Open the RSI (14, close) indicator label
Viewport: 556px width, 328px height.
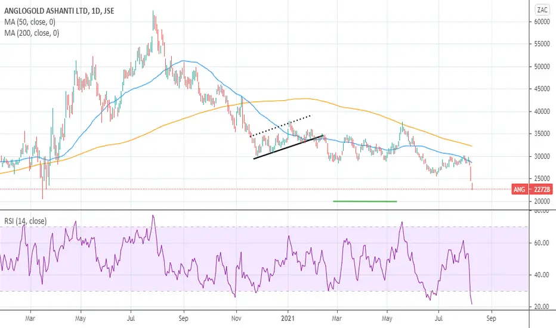click(x=25, y=221)
